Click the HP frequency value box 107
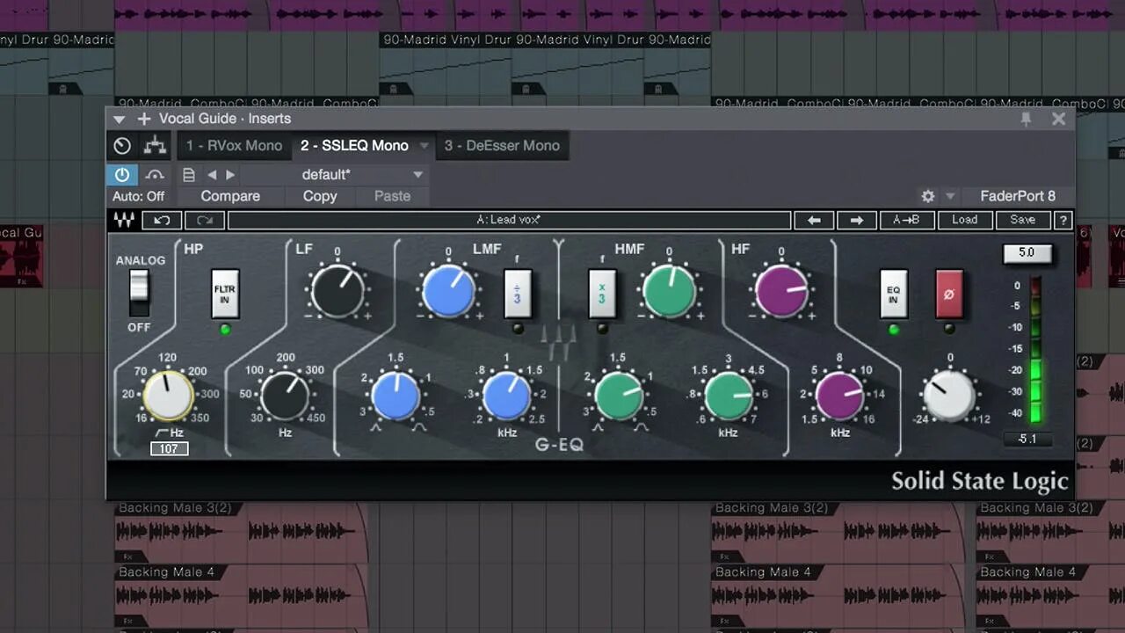Screen dimensions: 1125x633 tap(169, 449)
